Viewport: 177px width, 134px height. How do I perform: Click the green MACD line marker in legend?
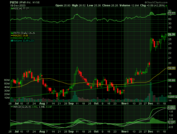(x=12, y=107)
